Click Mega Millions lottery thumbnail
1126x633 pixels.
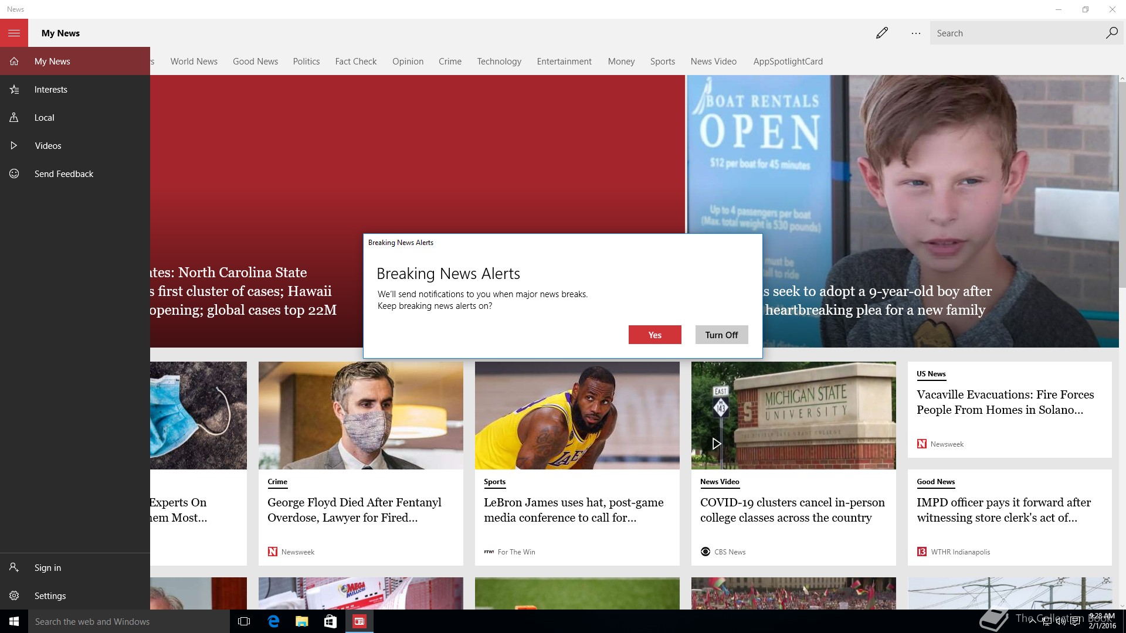(361, 593)
